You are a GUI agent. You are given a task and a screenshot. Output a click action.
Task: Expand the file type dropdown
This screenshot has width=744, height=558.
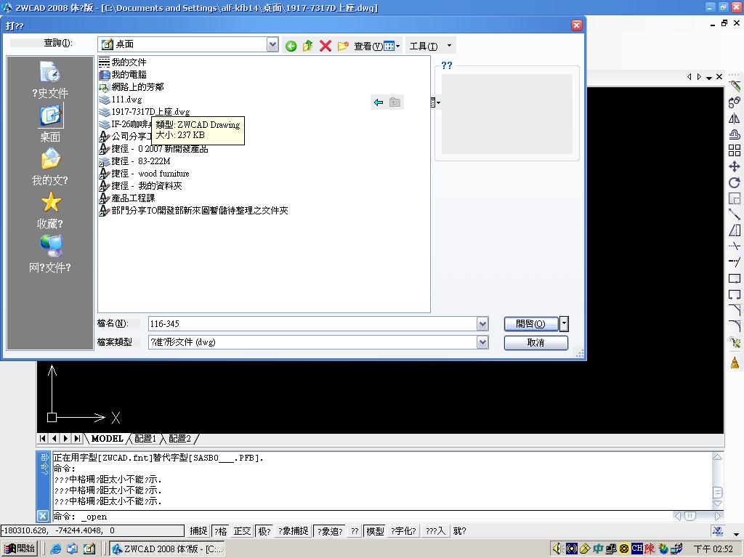[x=482, y=342]
